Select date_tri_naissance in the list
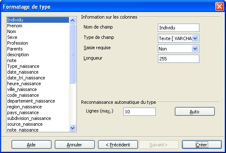 (38, 78)
